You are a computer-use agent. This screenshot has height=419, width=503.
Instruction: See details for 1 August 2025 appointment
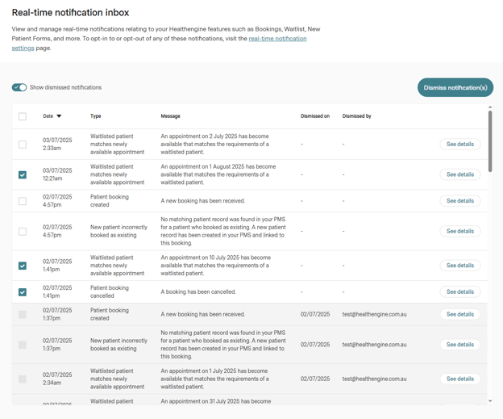point(459,174)
